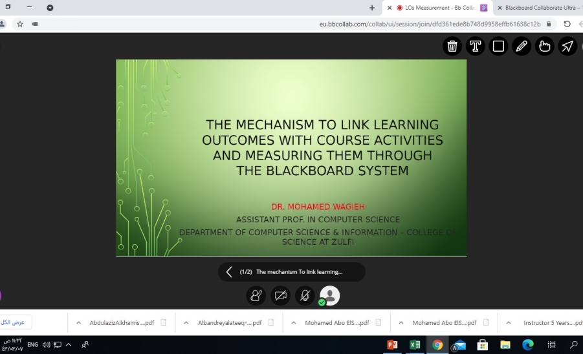Screen dimensions: 583x354
Task: Raise your hand in the session
Action: click(256, 296)
